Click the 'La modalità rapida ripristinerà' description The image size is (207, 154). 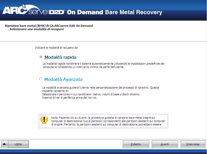coord(103,65)
